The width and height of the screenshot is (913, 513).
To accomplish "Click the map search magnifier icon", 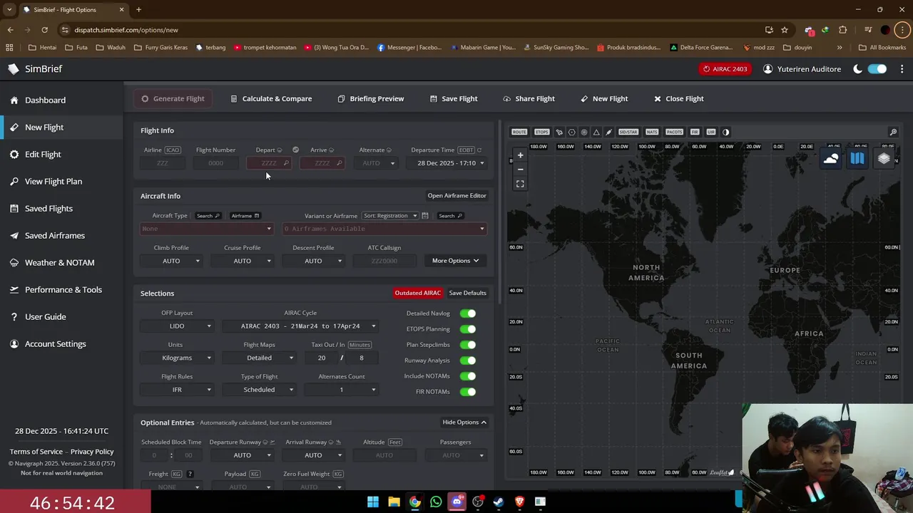I will [893, 132].
